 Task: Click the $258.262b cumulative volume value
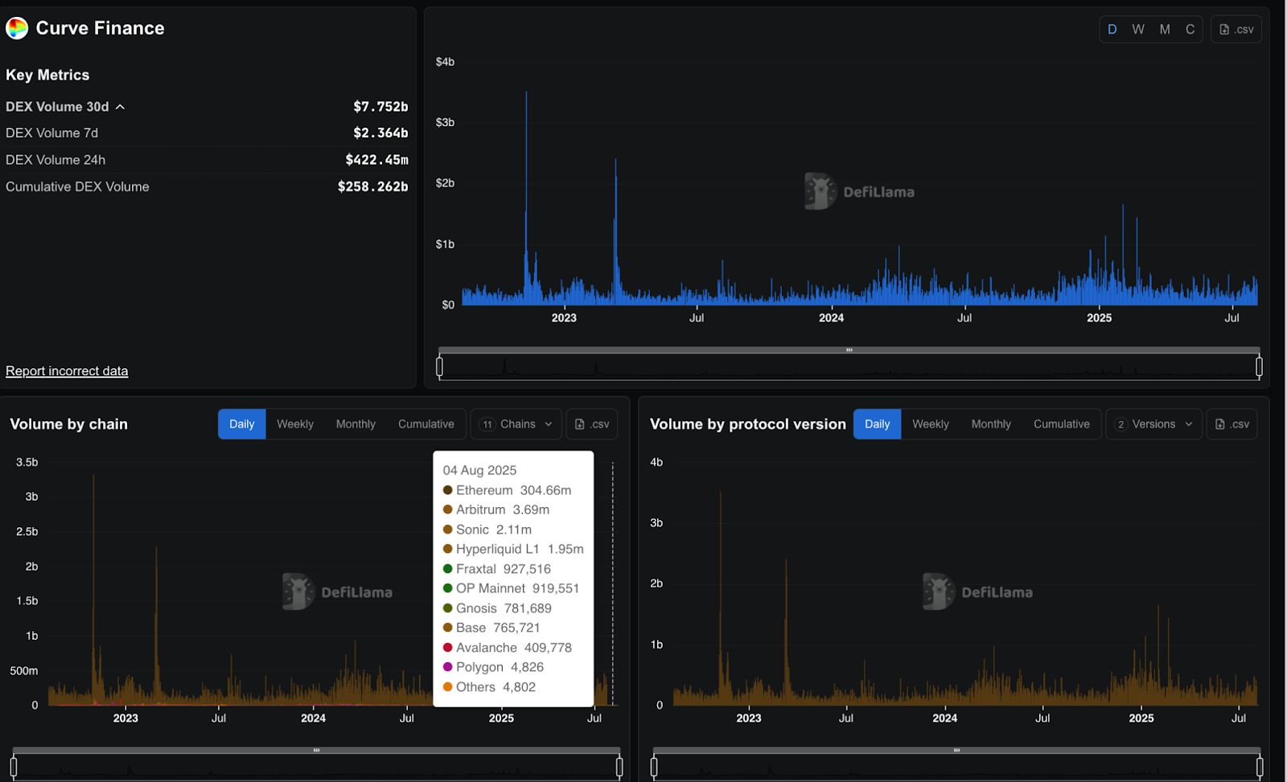(372, 186)
